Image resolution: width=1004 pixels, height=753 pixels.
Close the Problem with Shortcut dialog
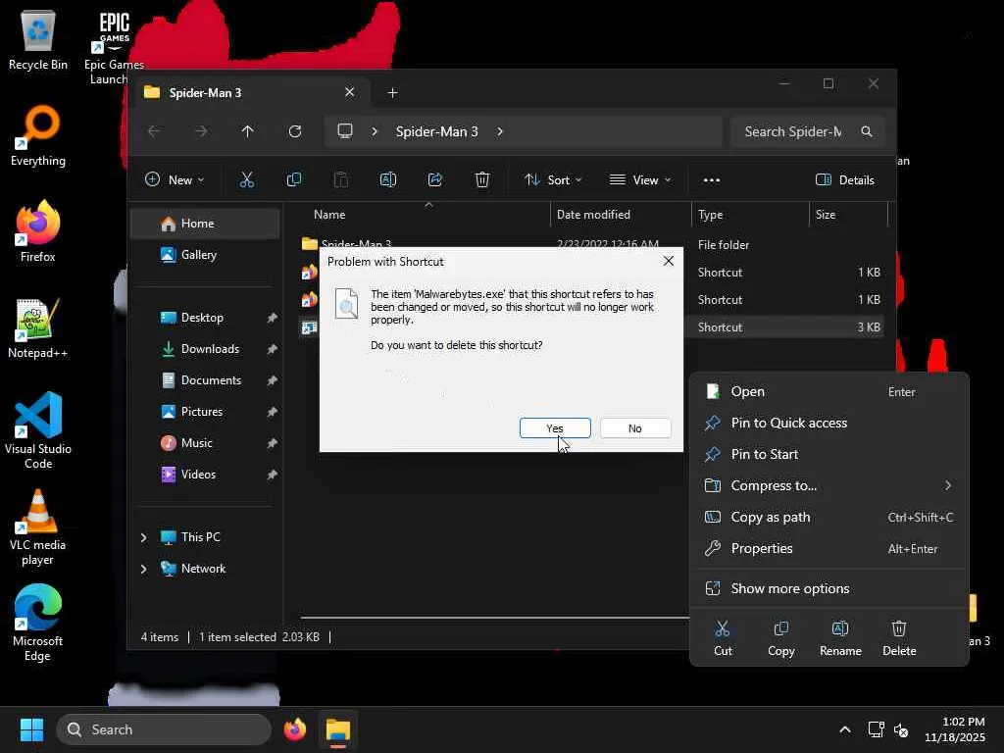point(669,261)
